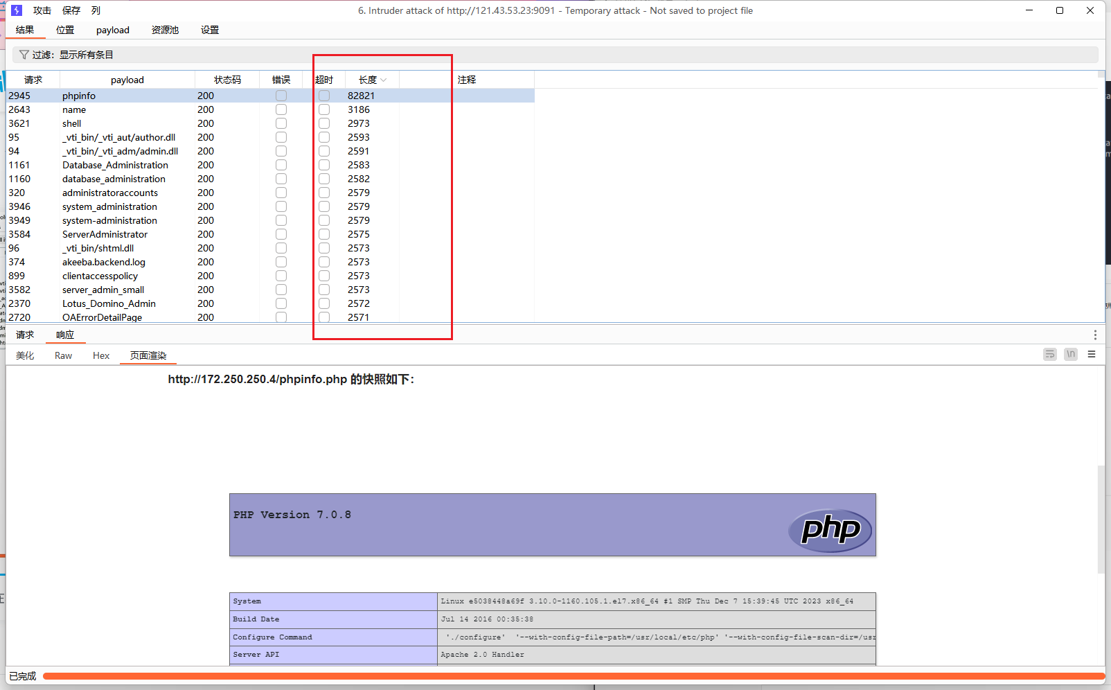Switch to the Raw response view
The image size is (1111, 690).
[x=63, y=355]
